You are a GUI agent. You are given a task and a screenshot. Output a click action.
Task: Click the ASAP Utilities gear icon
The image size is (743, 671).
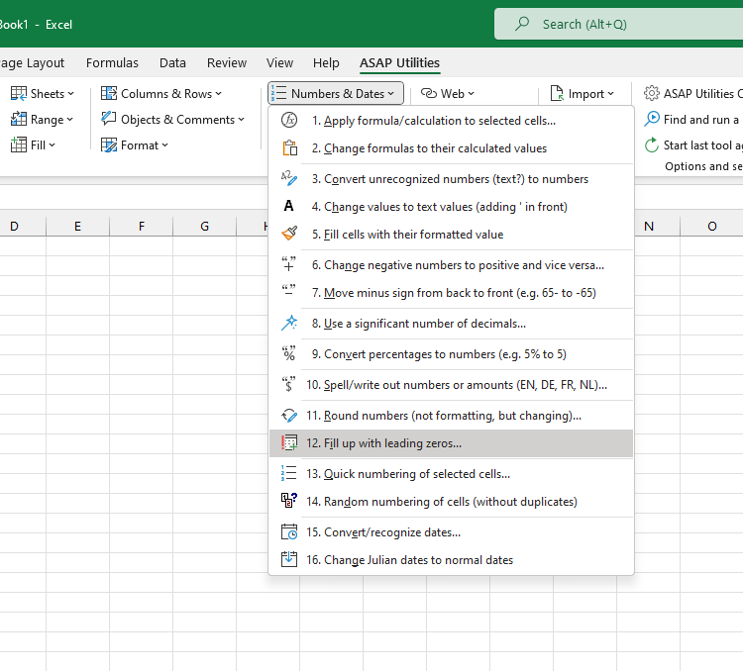652,93
